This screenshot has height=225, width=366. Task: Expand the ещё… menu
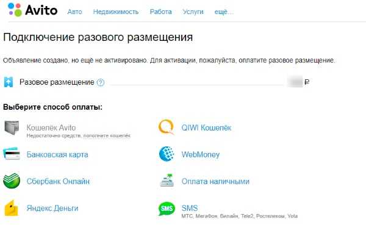[x=224, y=12]
